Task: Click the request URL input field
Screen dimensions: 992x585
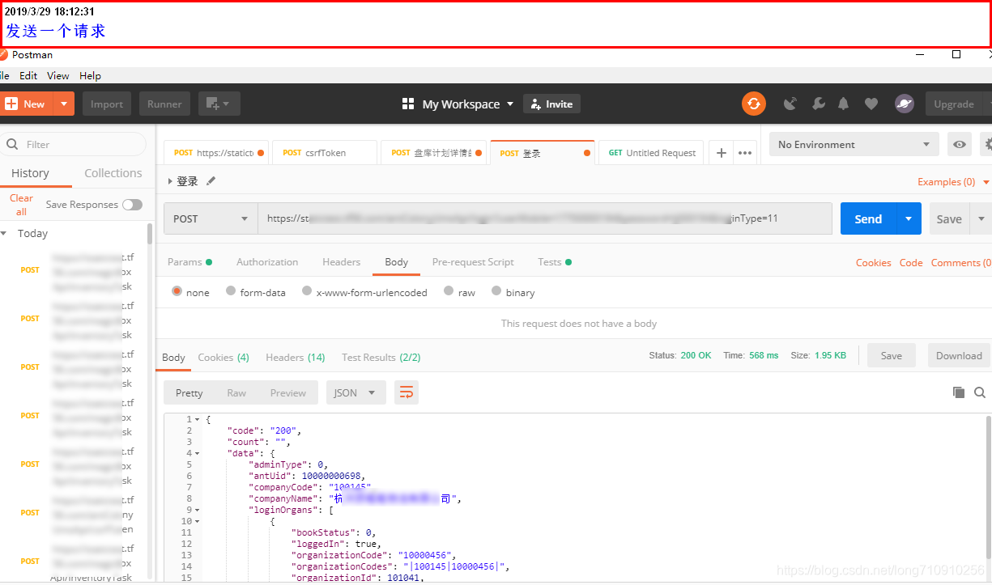Action: 545,218
